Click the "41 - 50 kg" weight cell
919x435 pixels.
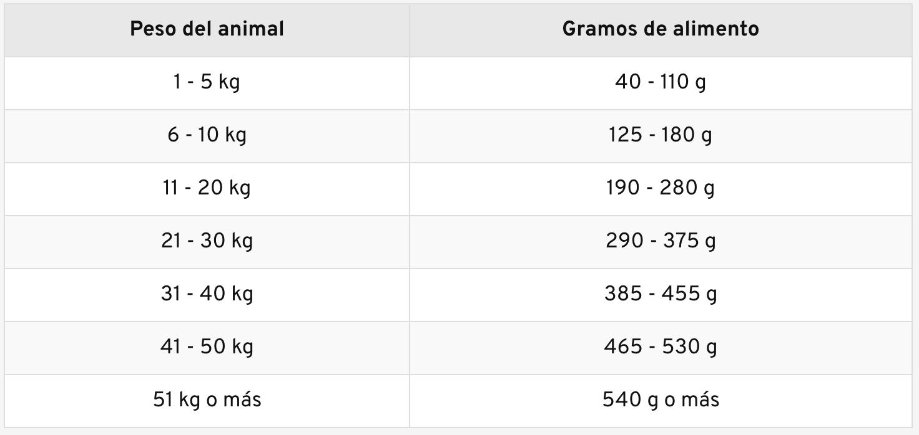click(x=207, y=347)
